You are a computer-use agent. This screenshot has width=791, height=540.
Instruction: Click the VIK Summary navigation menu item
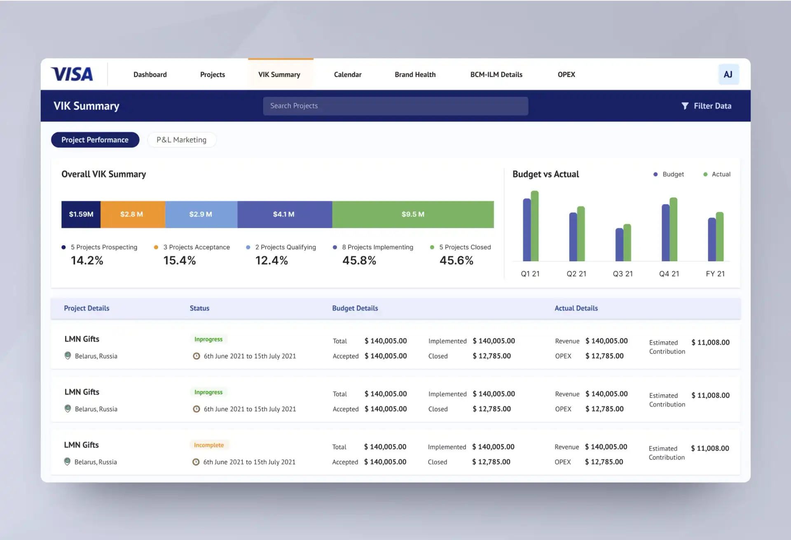click(278, 74)
